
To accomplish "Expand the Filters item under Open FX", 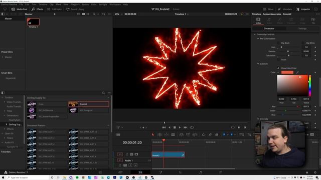I will 5,138.
